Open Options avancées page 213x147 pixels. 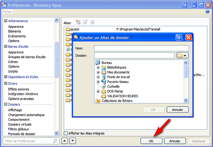(x=21, y=99)
